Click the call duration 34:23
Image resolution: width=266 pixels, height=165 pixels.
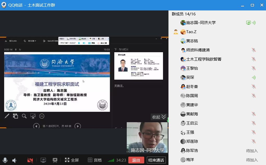click(x=121, y=160)
